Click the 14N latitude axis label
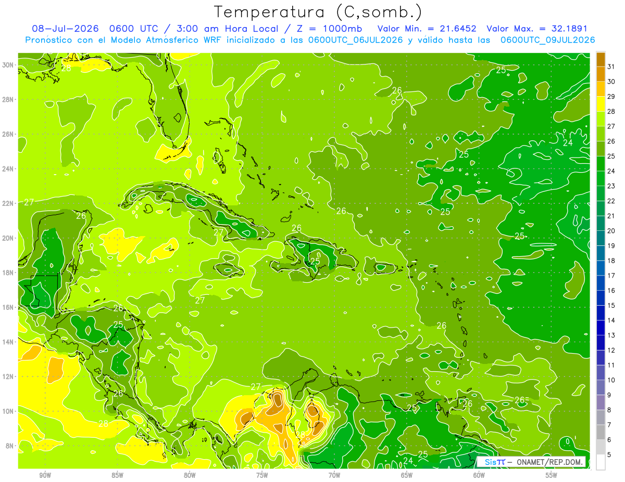The width and height of the screenshot is (625, 482). 8,342
